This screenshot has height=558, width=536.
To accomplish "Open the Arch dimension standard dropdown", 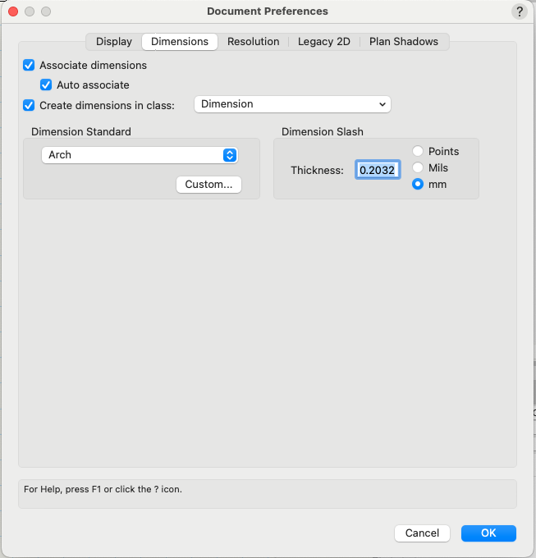I will click(140, 155).
